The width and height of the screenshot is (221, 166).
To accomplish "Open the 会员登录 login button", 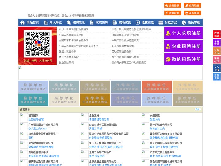I will coord(173,6).
